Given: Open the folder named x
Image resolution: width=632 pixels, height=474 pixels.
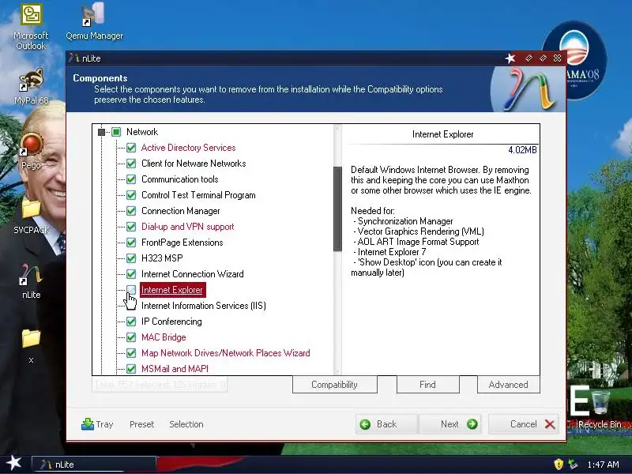Looking at the screenshot, I should [x=31, y=345].
